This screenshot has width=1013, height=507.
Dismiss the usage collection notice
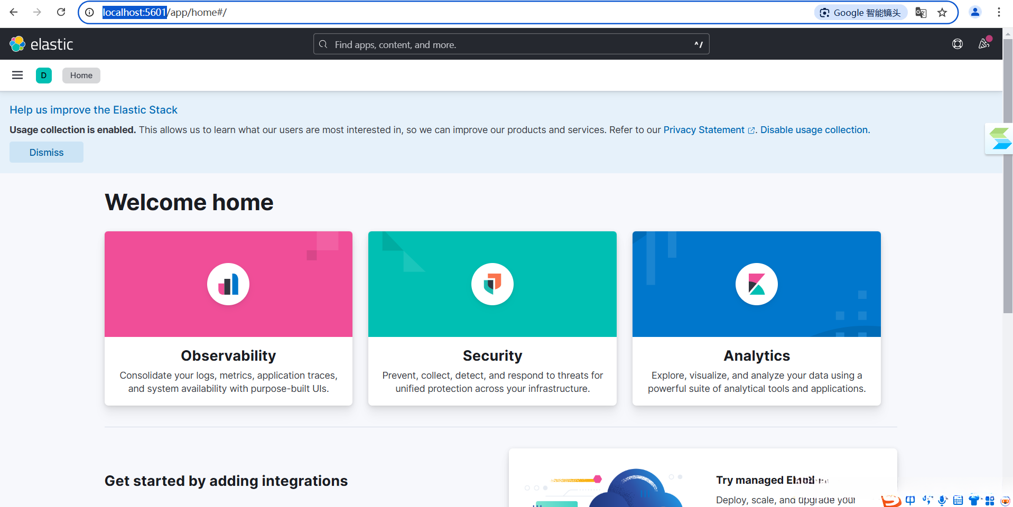[47, 152]
